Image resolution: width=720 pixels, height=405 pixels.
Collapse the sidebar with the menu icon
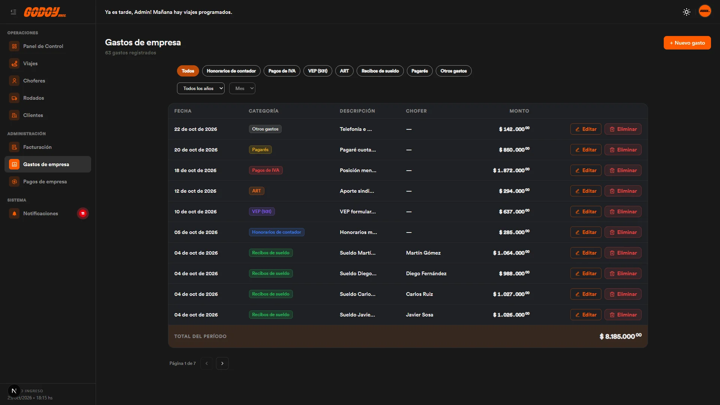pos(13,12)
